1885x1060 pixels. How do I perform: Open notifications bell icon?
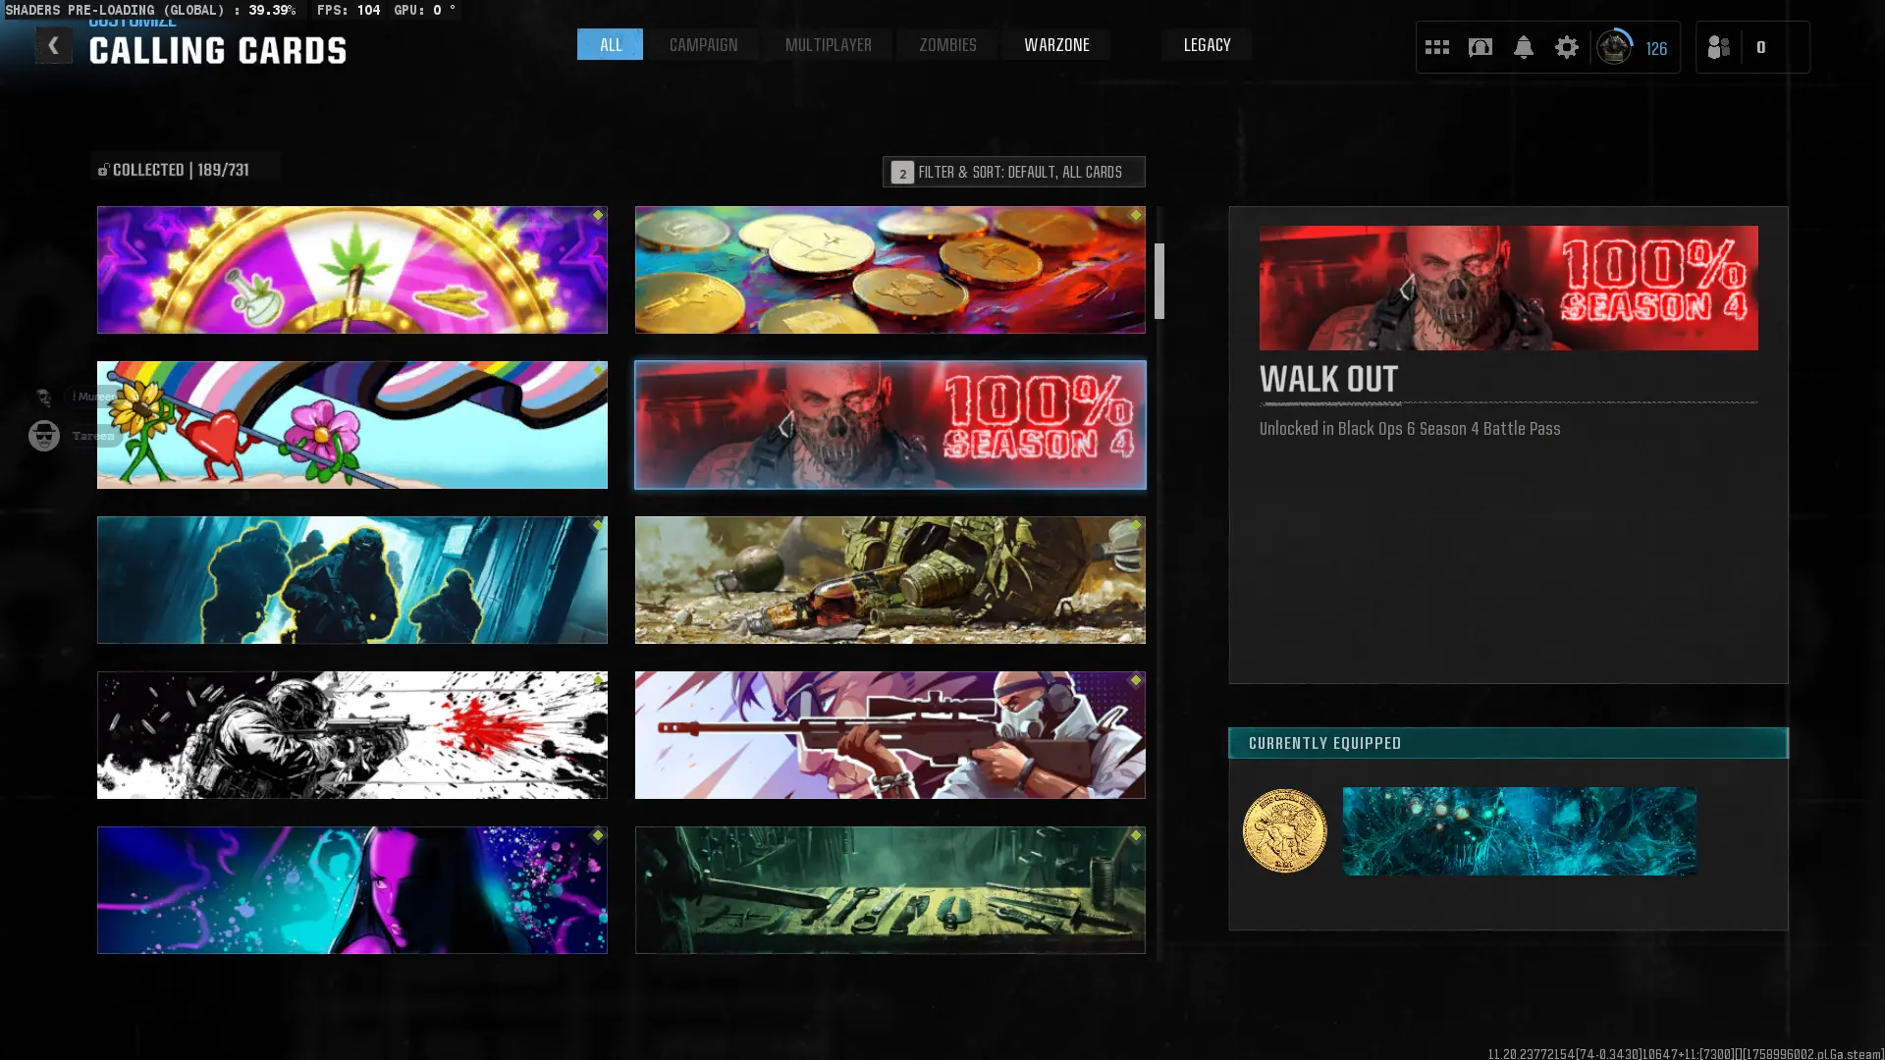(1523, 47)
